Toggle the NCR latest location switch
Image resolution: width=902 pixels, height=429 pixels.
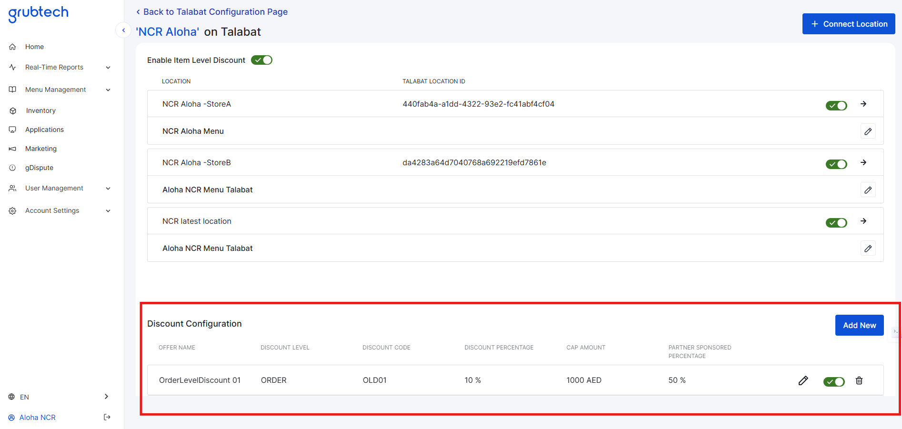pyautogui.click(x=836, y=222)
